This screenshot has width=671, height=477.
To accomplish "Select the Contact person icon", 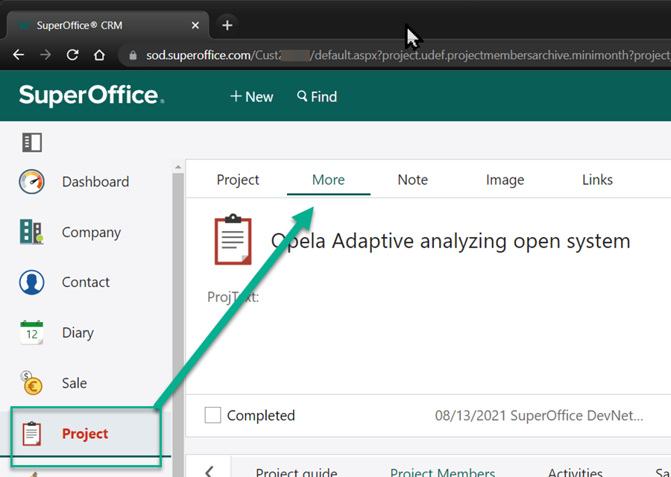I will click(x=32, y=282).
